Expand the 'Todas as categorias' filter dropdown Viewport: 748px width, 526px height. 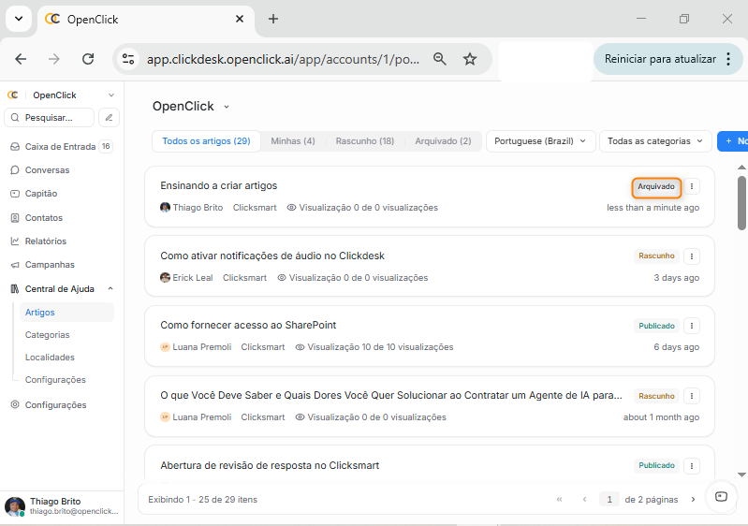654,141
